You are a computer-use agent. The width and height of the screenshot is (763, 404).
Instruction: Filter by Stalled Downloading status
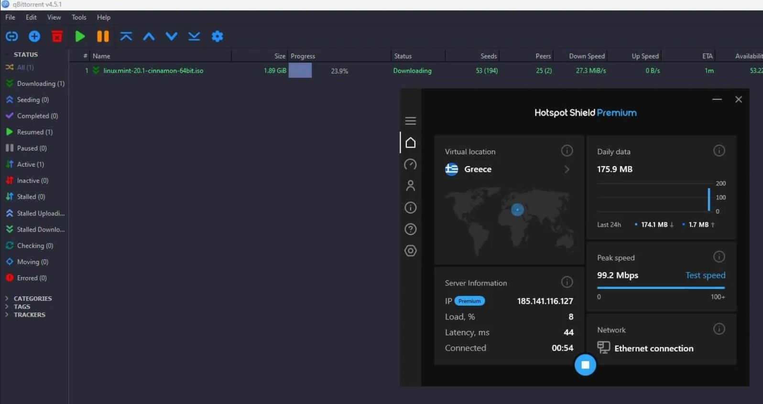tap(35, 229)
